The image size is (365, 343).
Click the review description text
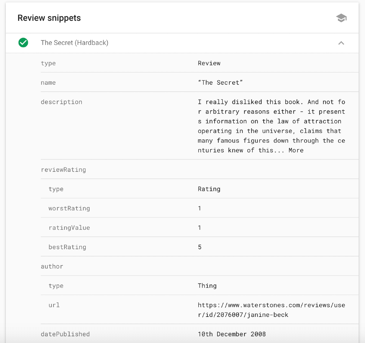coord(271,126)
